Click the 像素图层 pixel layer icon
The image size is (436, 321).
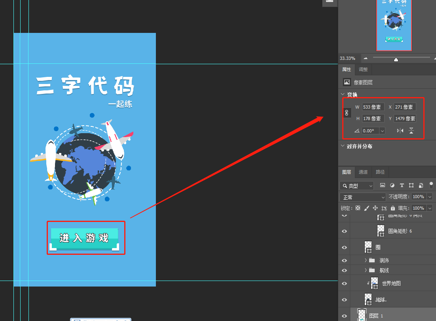point(347,82)
